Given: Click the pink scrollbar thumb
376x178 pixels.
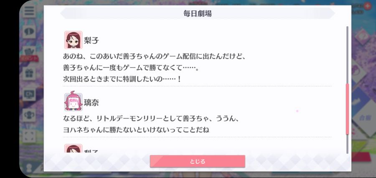Looking at the screenshot, I should click(x=347, y=109).
